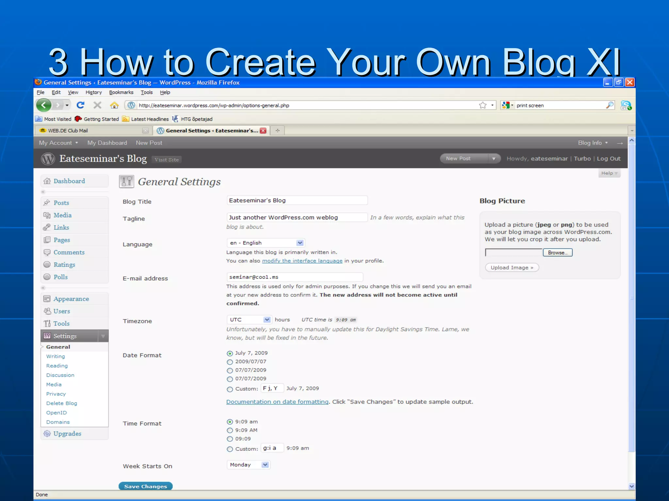Viewport: 669px width, 501px height.
Task: Click the Google search engine icon
Action: (x=506, y=105)
